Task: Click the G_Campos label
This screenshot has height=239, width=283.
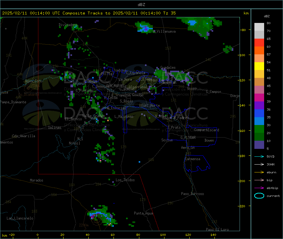Action: (214, 92)
